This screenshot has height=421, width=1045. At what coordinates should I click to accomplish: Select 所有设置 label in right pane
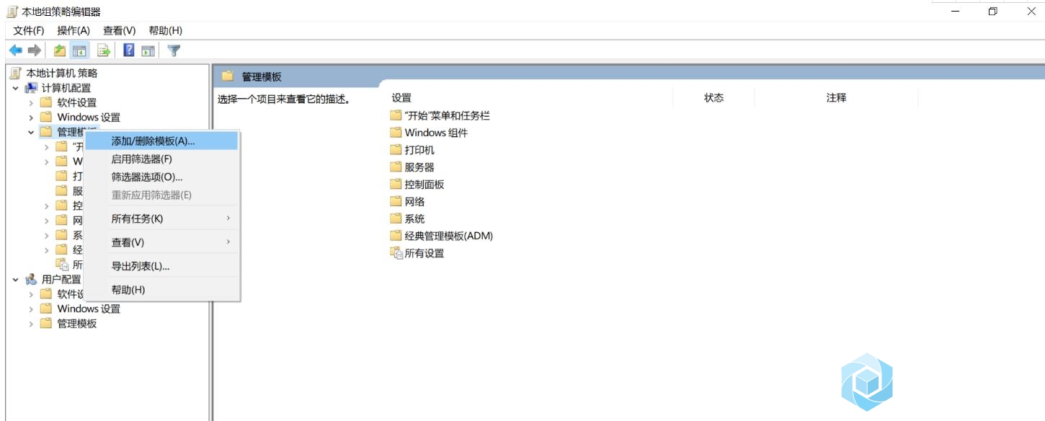(424, 253)
